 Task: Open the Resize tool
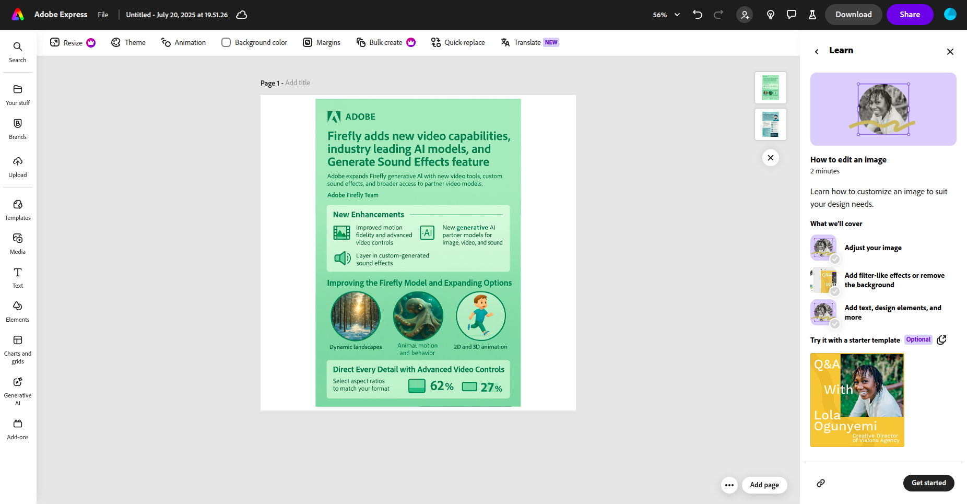[73, 42]
